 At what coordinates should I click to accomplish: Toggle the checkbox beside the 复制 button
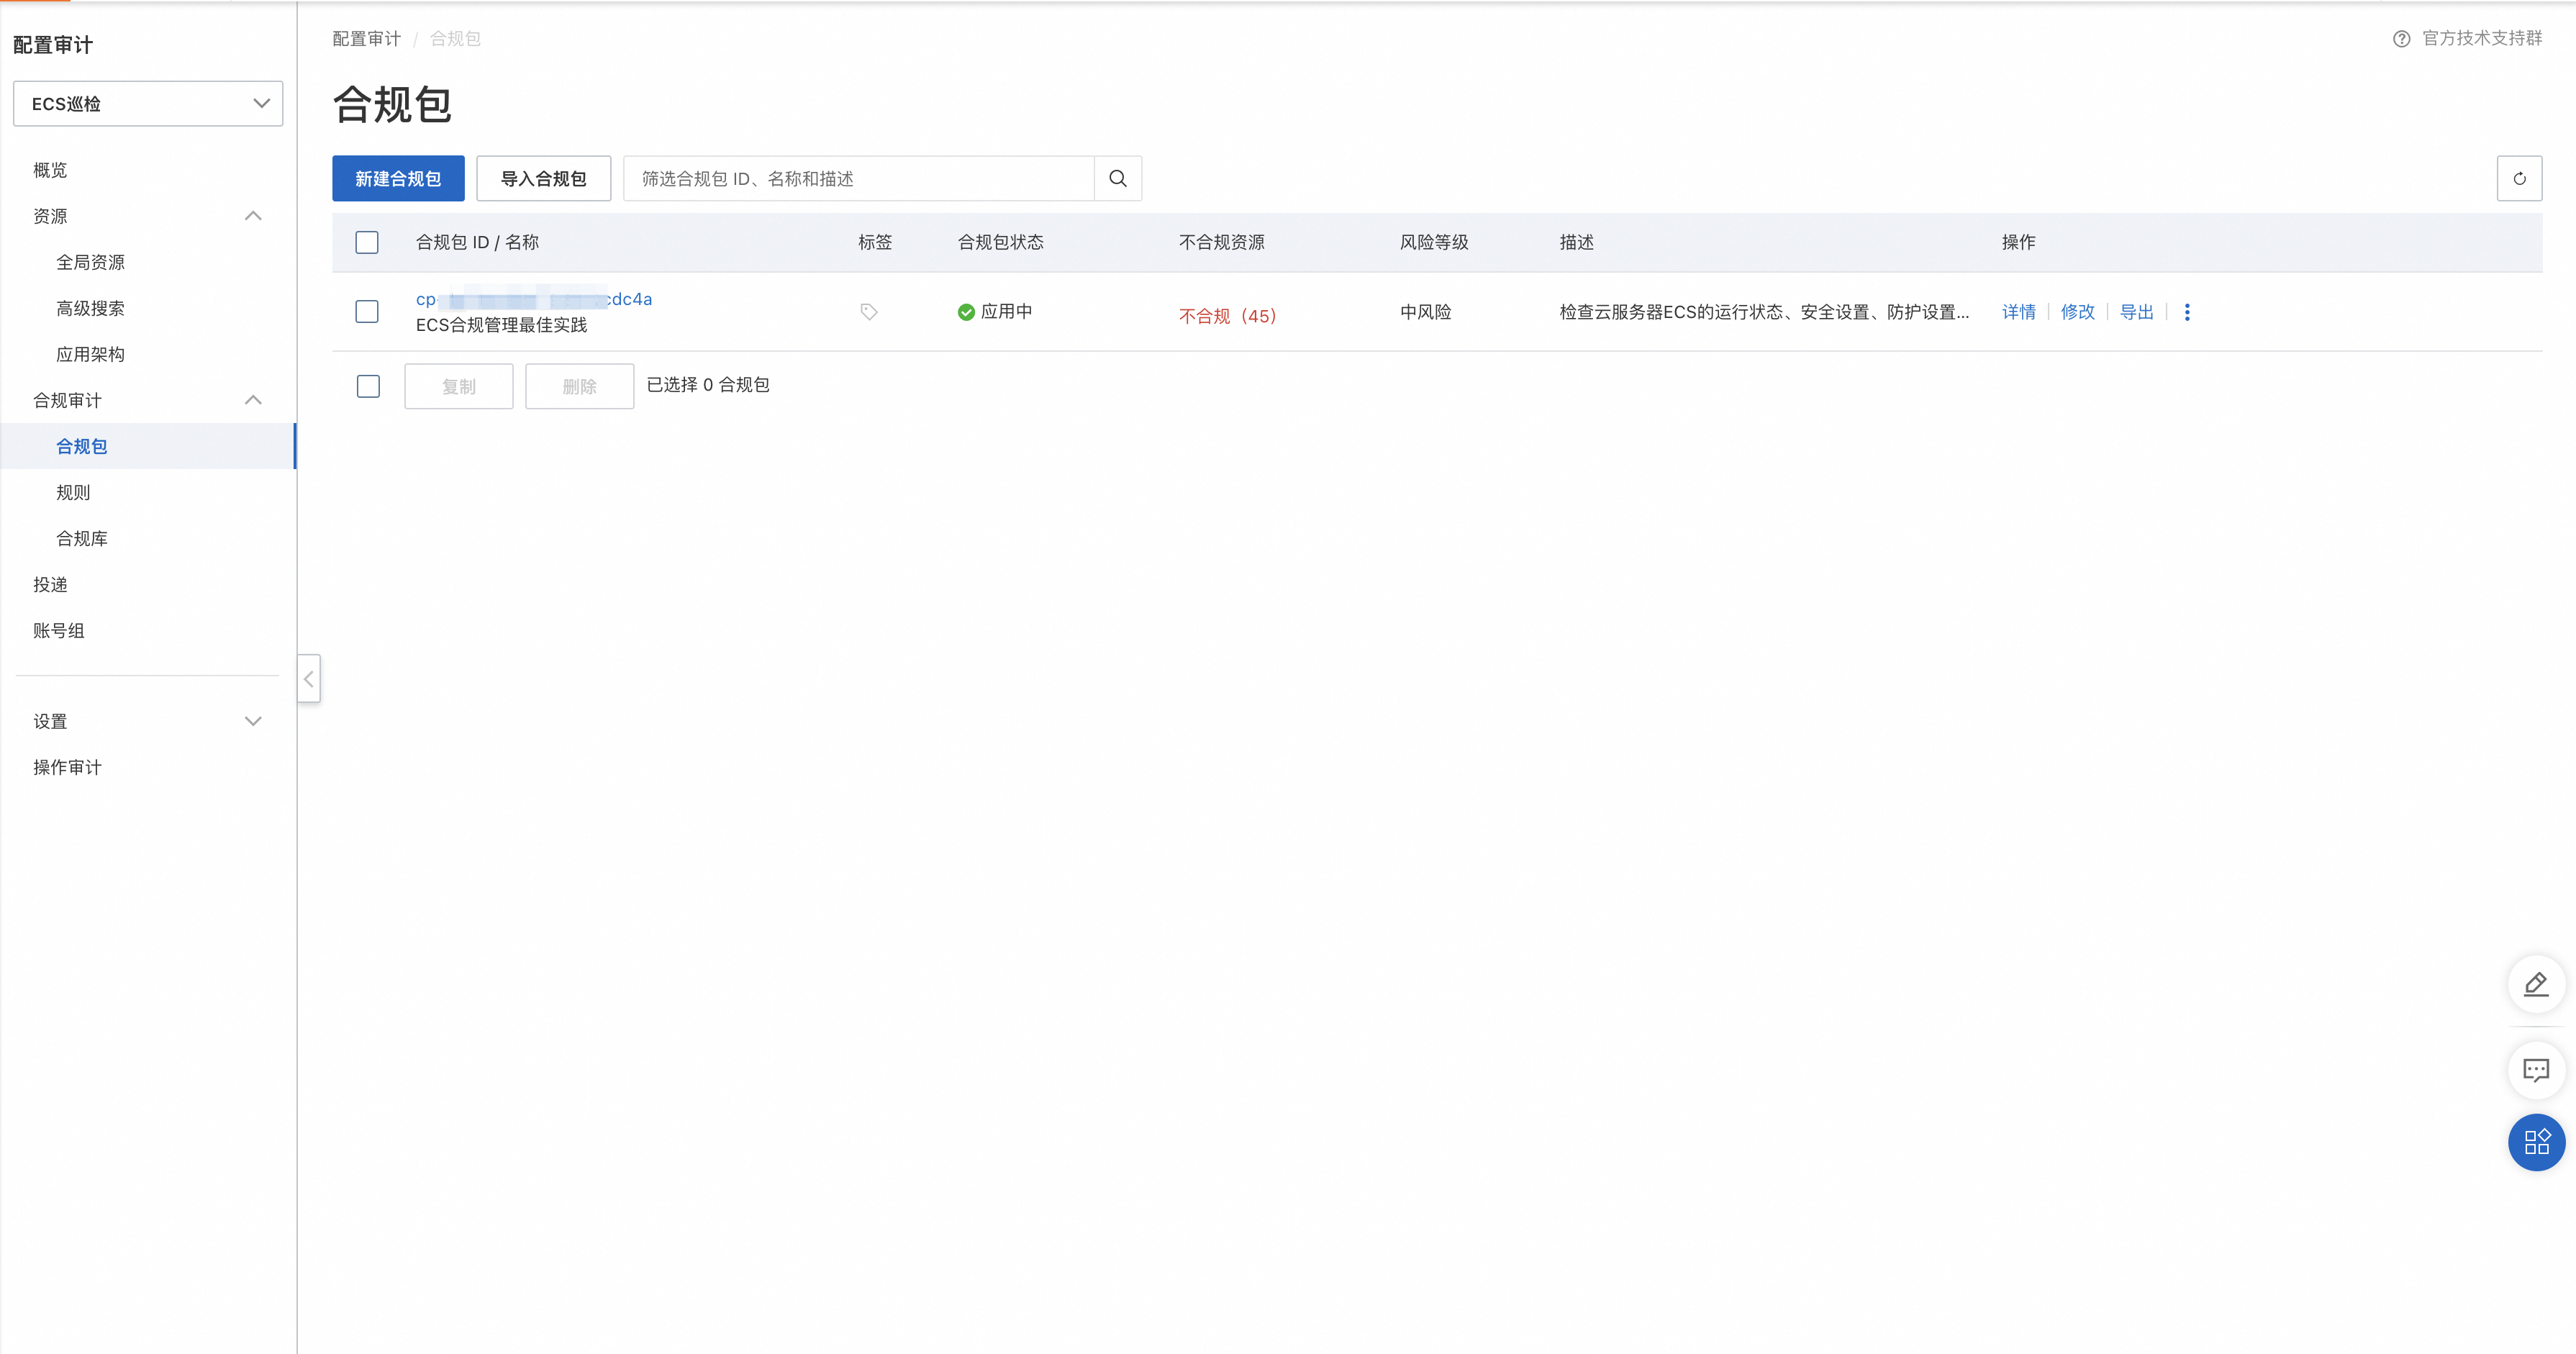click(368, 387)
